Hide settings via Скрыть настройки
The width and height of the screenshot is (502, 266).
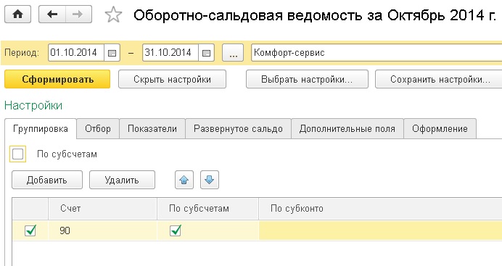(x=172, y=79)
